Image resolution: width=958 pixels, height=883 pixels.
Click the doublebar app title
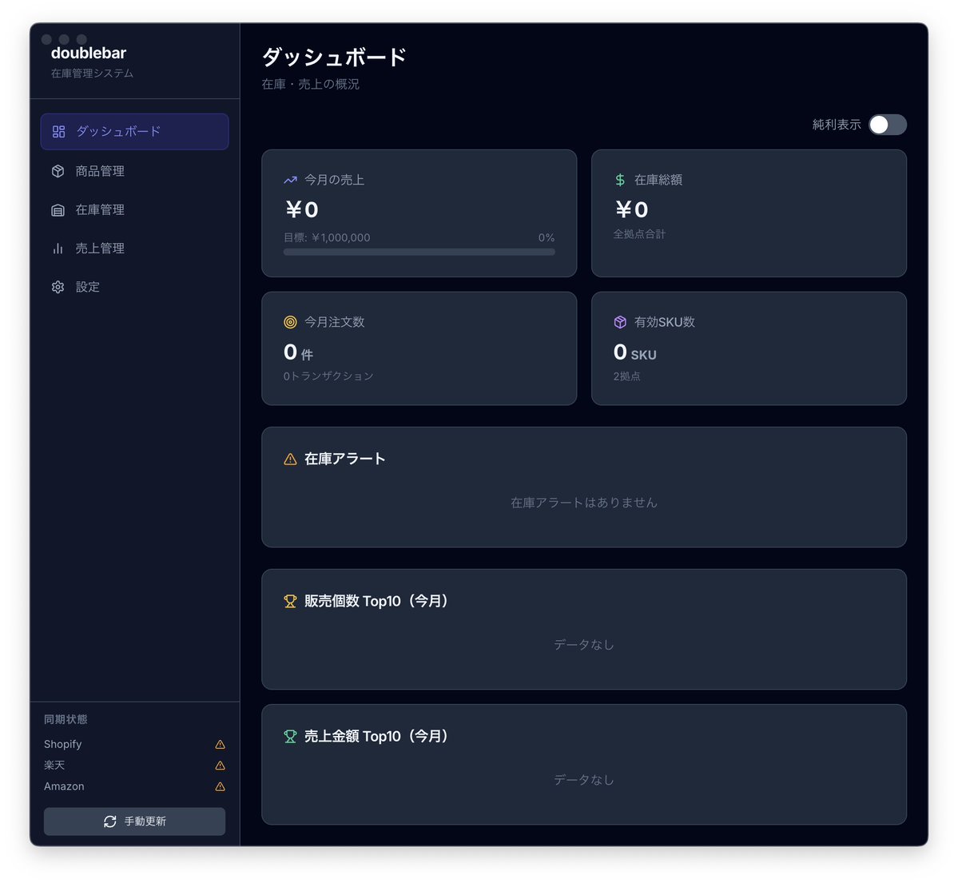tap(89, 54)
